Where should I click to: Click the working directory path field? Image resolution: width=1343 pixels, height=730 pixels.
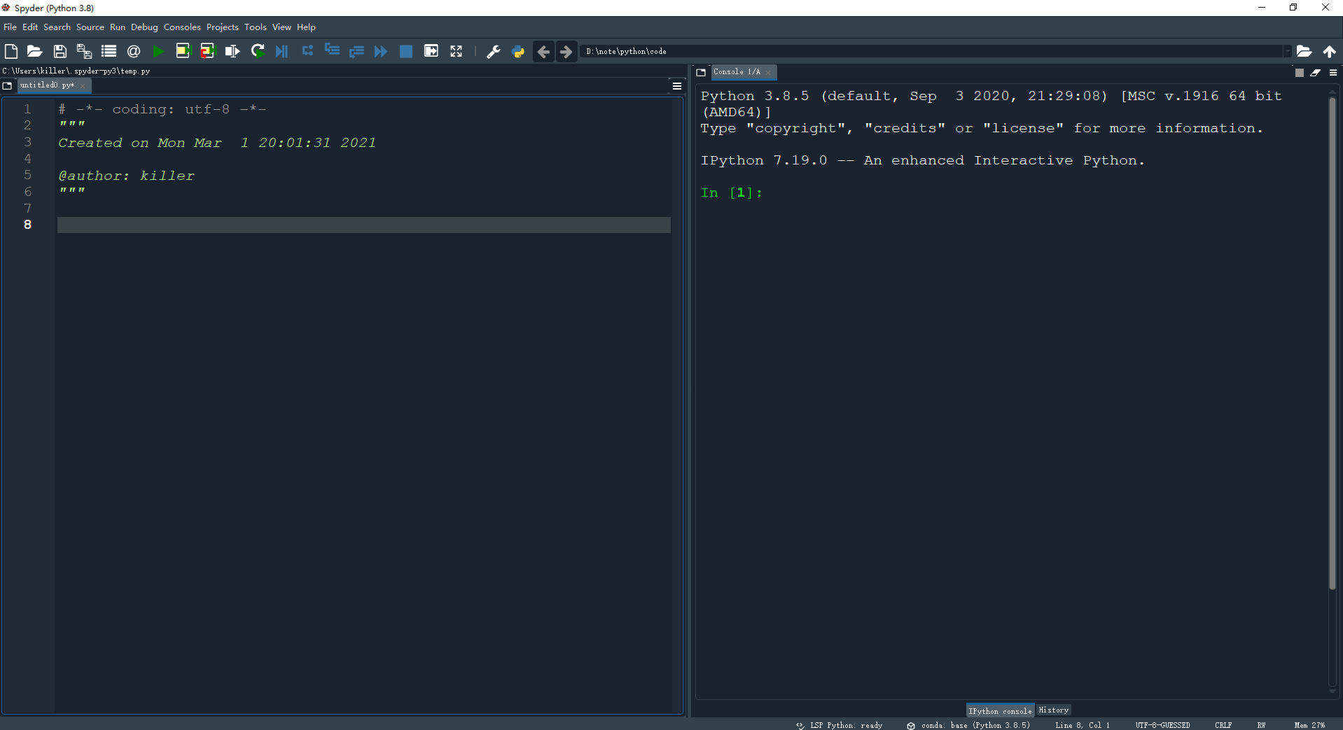click(x=933, y=51)
